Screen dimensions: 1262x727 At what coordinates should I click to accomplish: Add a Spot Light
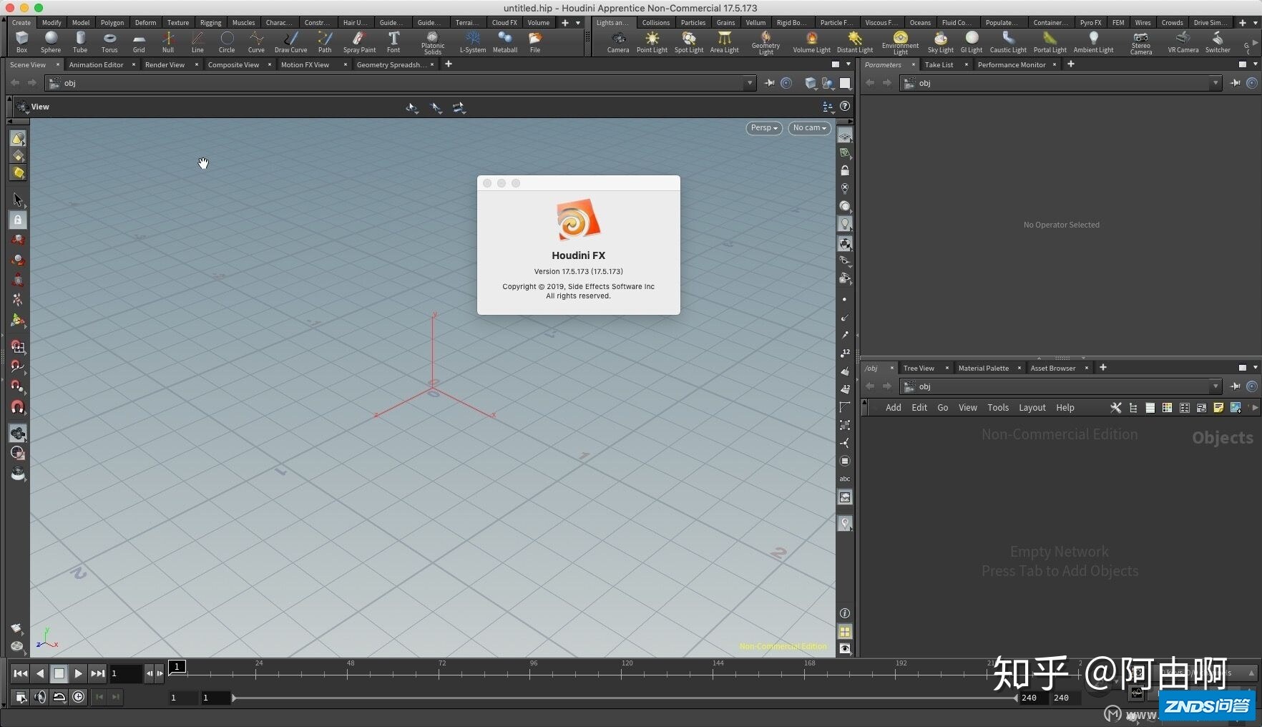click(x=689, y=42)
